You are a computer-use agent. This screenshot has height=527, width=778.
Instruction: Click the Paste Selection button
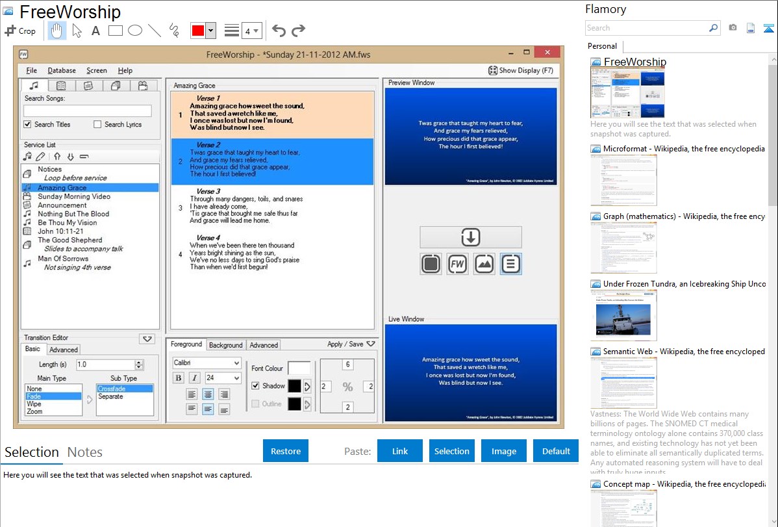451,451
